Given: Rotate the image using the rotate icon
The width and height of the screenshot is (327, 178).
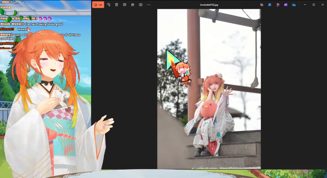Looking at the screenshot, I should coord(108,4).
